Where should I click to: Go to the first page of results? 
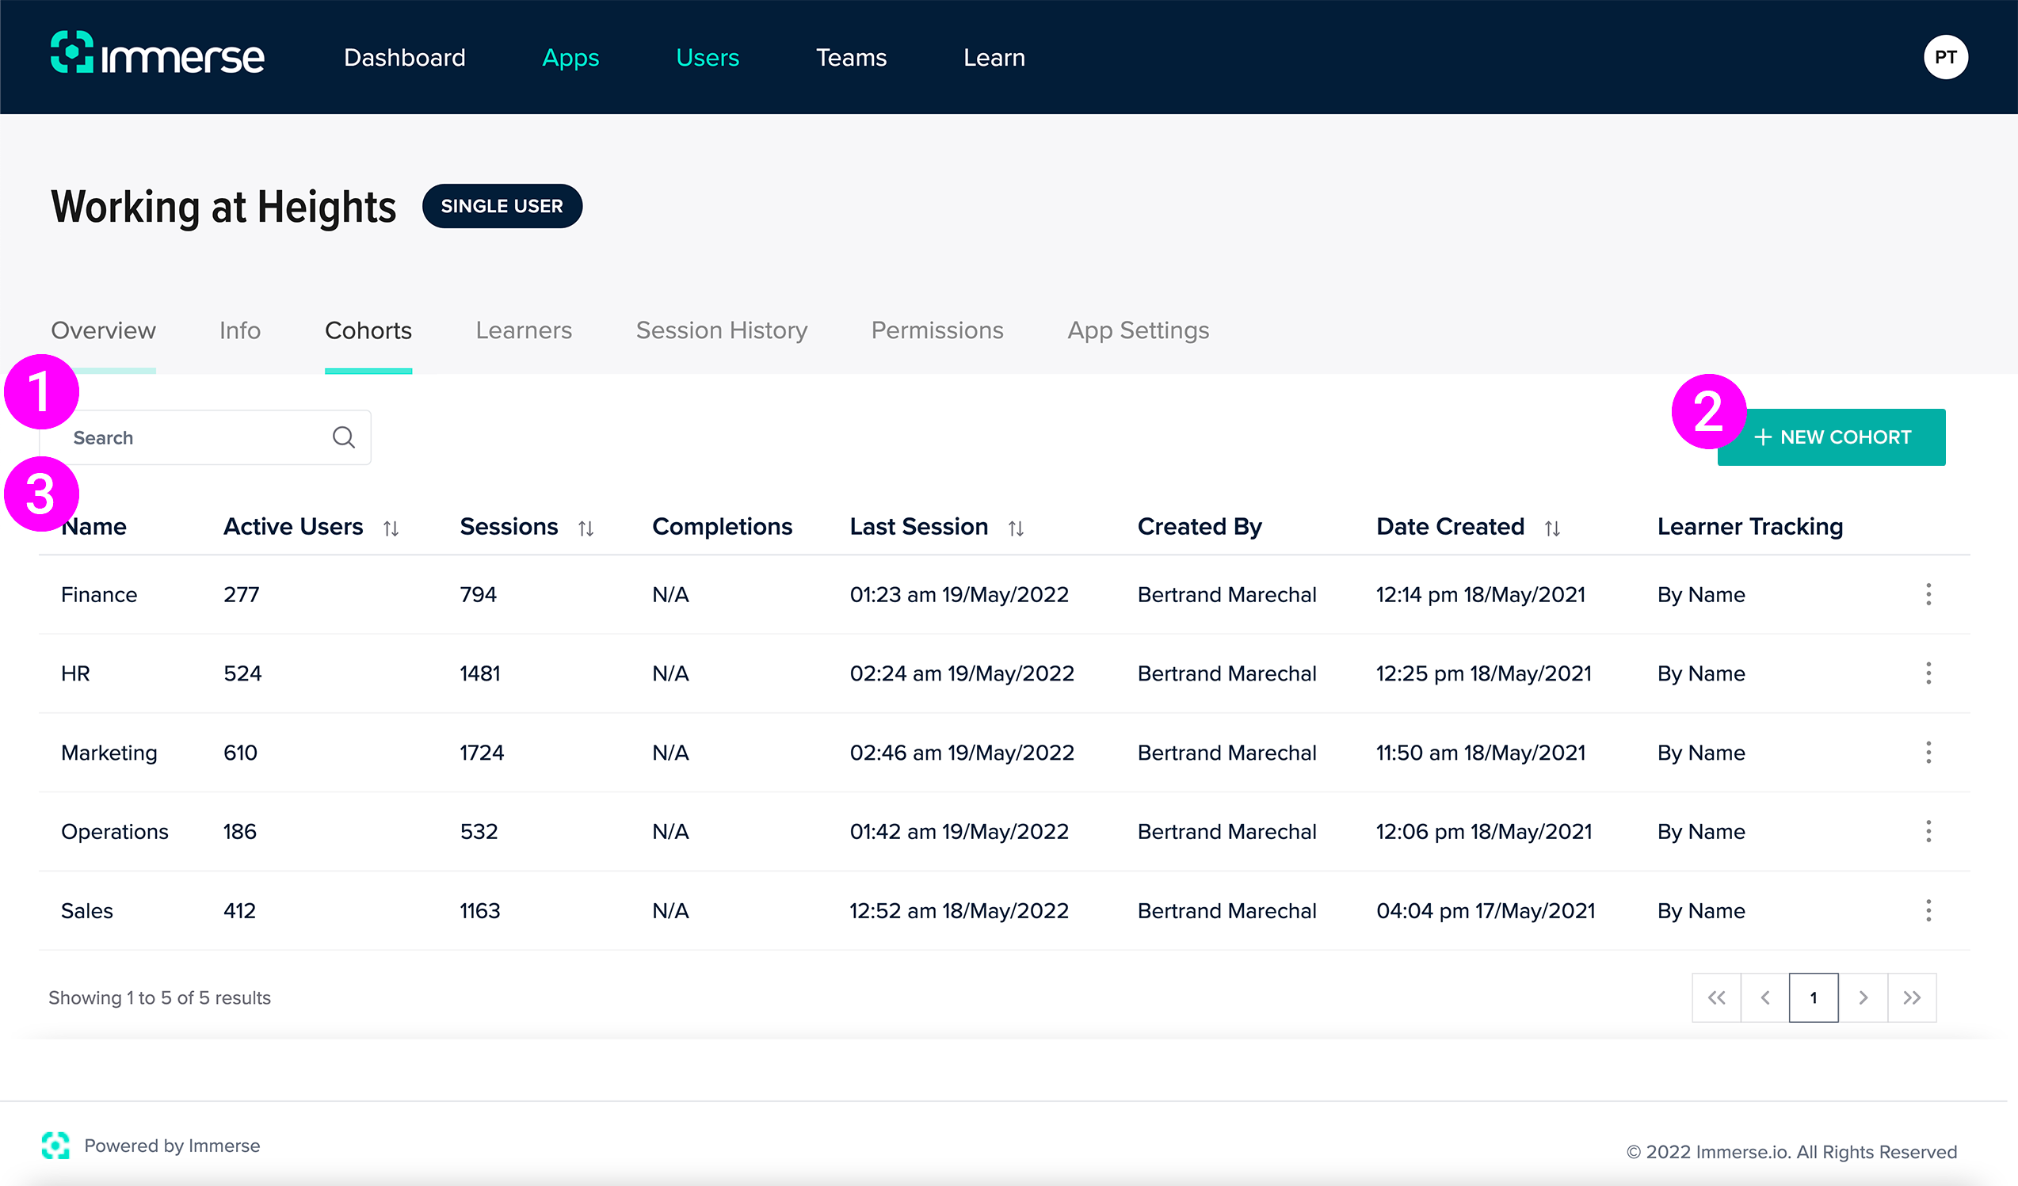1716,997
